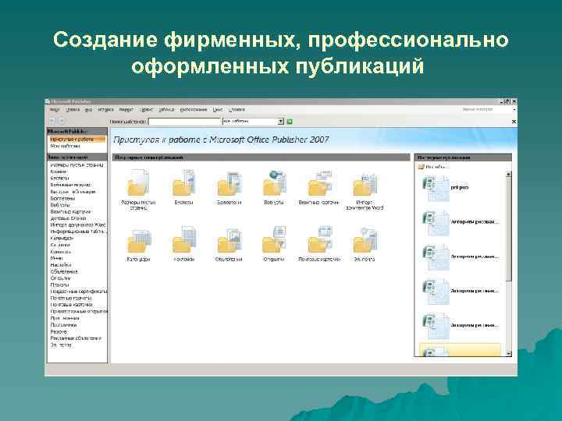
Task: Select Приглашения in sidebar list
Action: (x=65, y=318)
